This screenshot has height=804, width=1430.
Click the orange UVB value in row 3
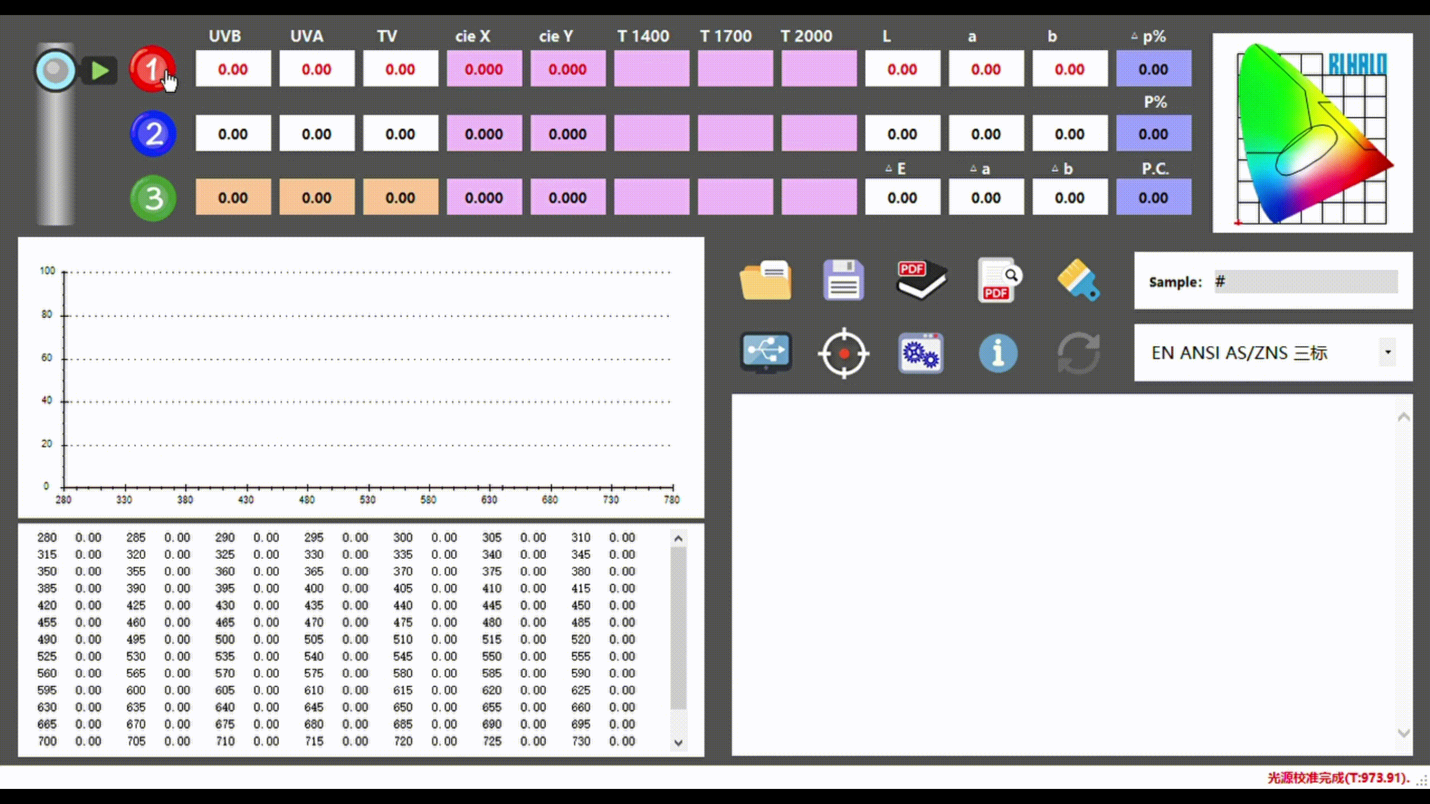pyautogui.click(x=233, y=197)
